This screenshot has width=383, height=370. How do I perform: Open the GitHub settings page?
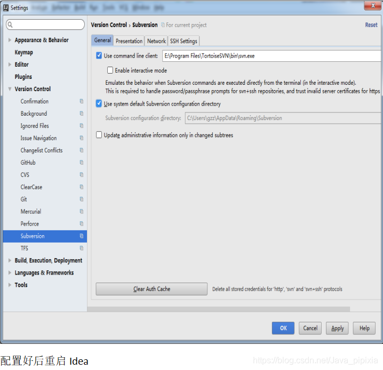[x=28, y=162]
